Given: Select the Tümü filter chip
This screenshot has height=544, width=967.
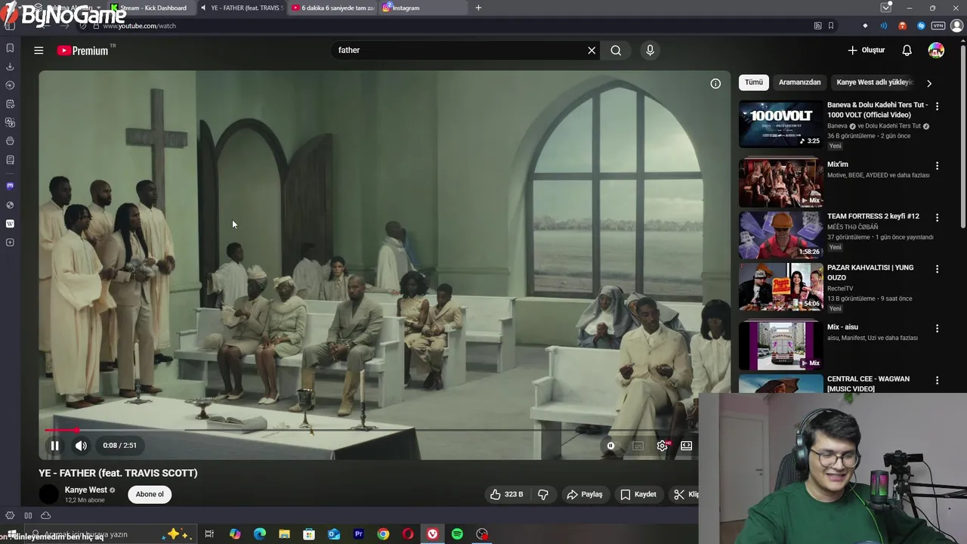Looking at the screenshot, I should [x=754, y=82].
